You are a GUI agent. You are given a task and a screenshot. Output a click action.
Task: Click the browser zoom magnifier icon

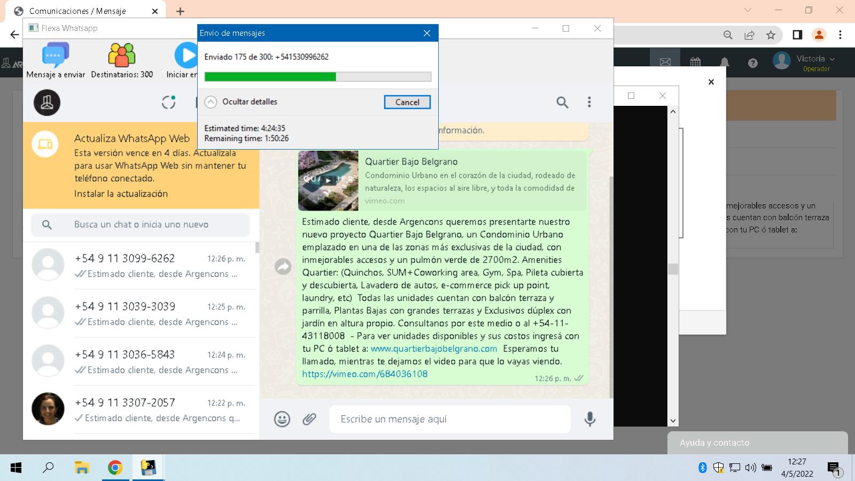pyautogui.click(x=728, y=35)
